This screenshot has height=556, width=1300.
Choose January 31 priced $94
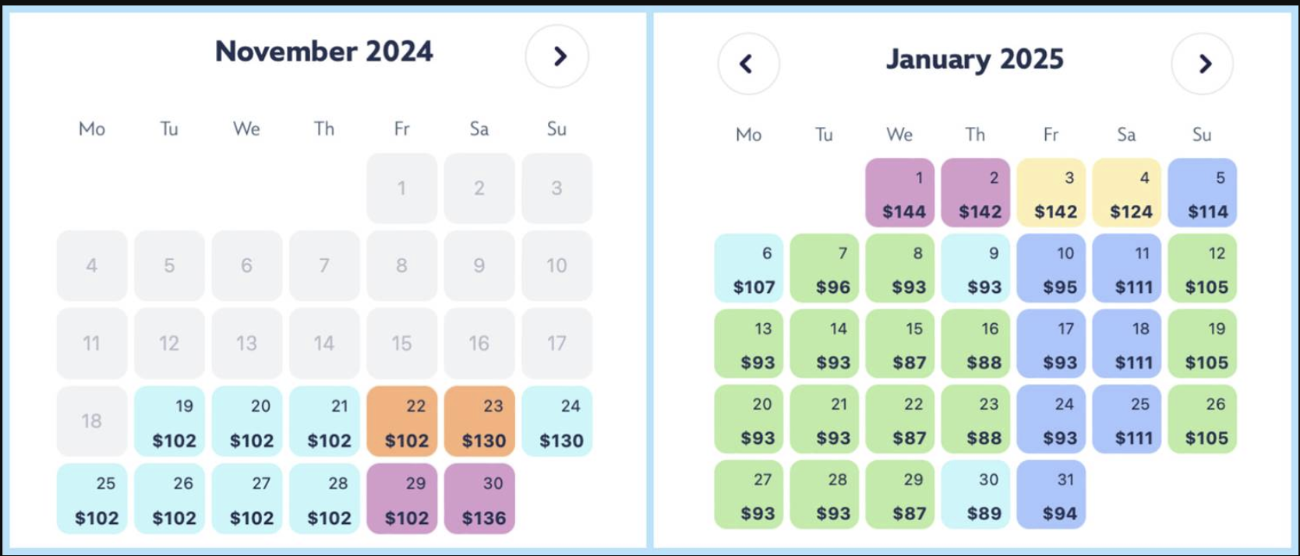coord(1051,495)
